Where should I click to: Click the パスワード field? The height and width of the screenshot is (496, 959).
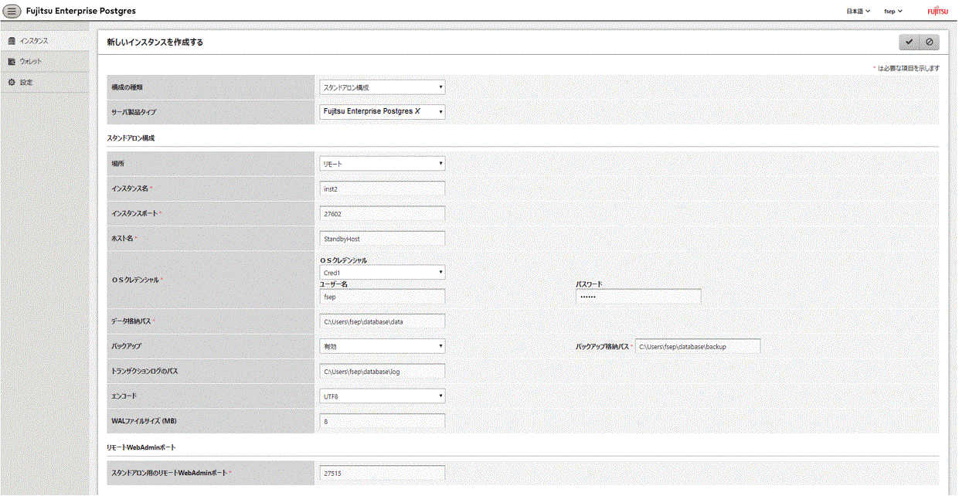638,297
